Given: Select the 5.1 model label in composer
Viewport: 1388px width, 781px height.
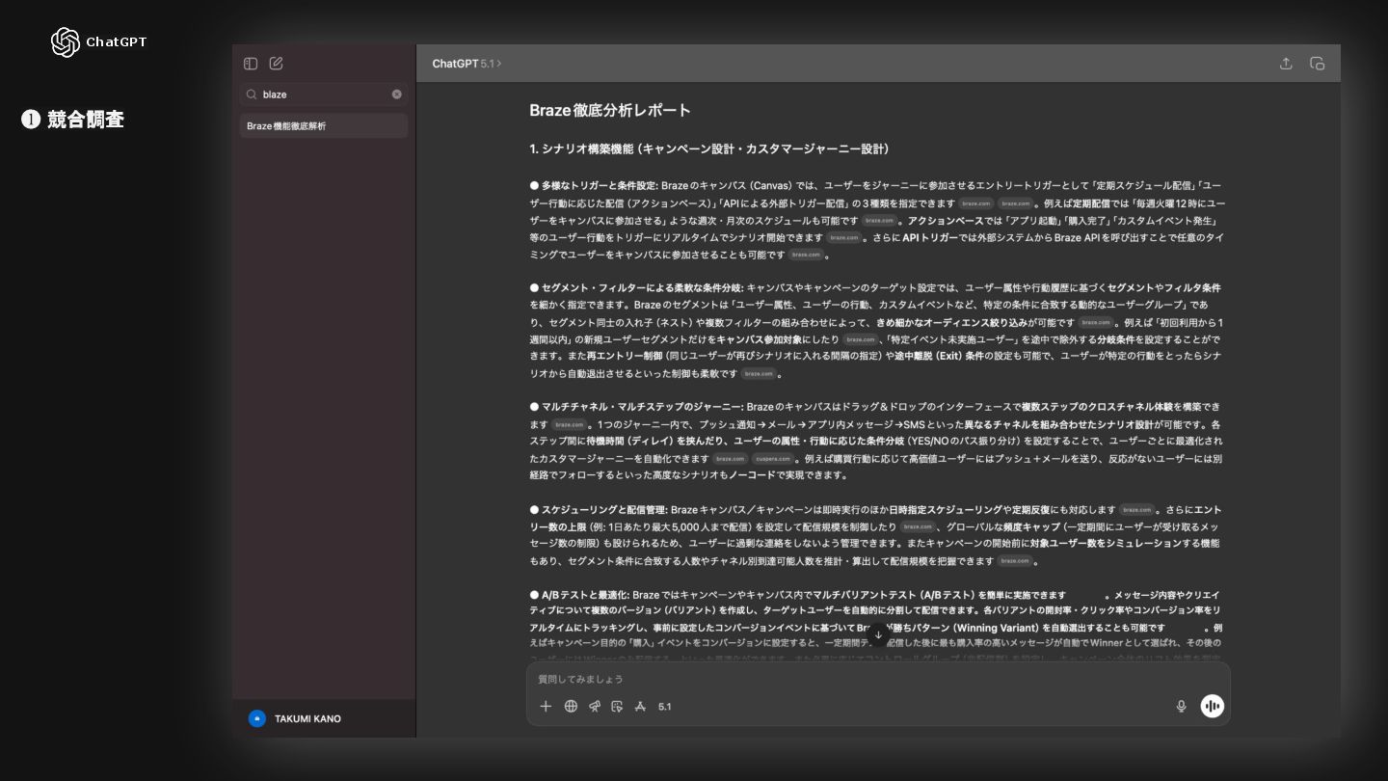Looking at the screenshot, I should (665, 707).
